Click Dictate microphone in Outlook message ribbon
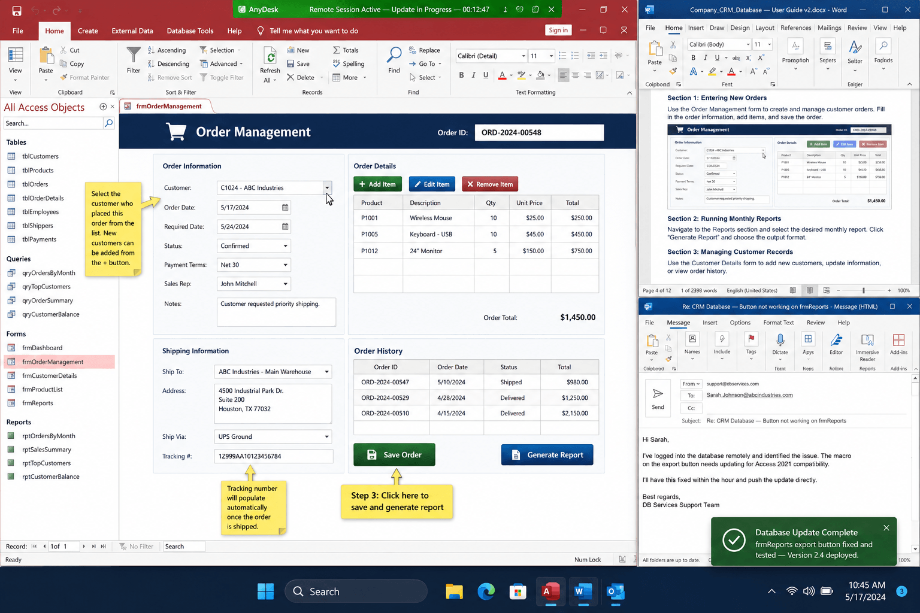 [x=780, y=340]
